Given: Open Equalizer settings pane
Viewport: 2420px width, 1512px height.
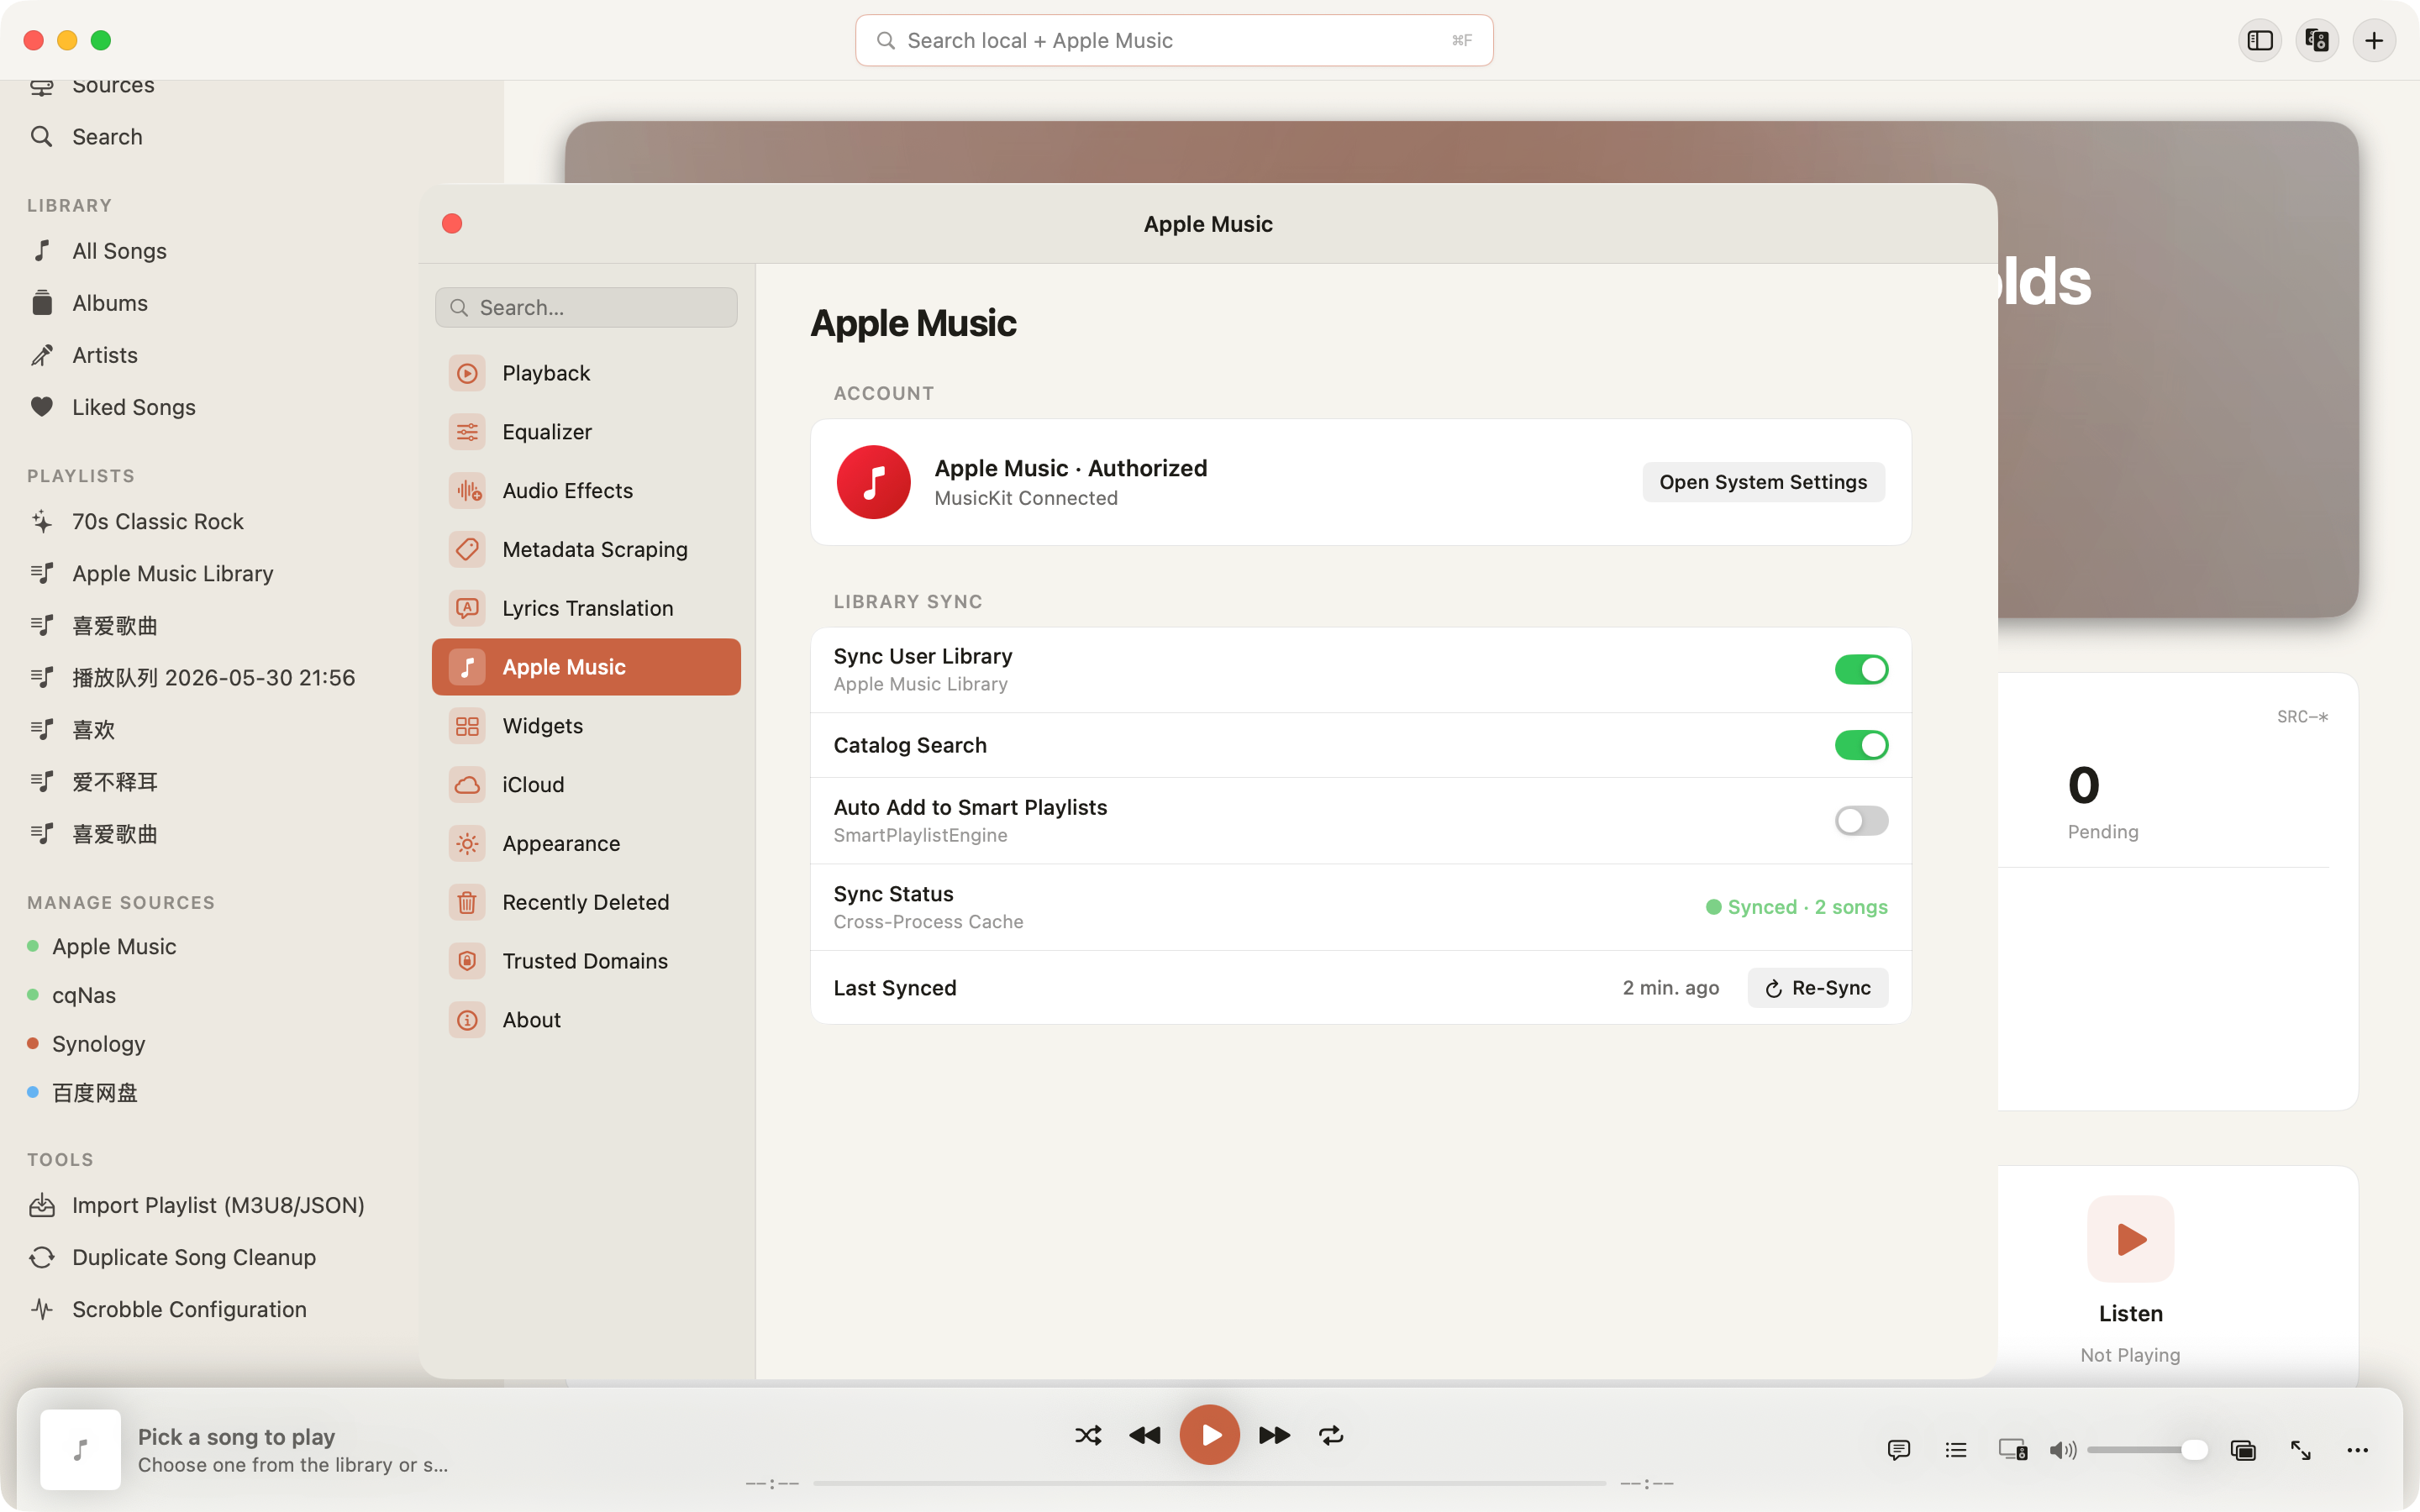Looking at the screenshot, I should point(586,432).
